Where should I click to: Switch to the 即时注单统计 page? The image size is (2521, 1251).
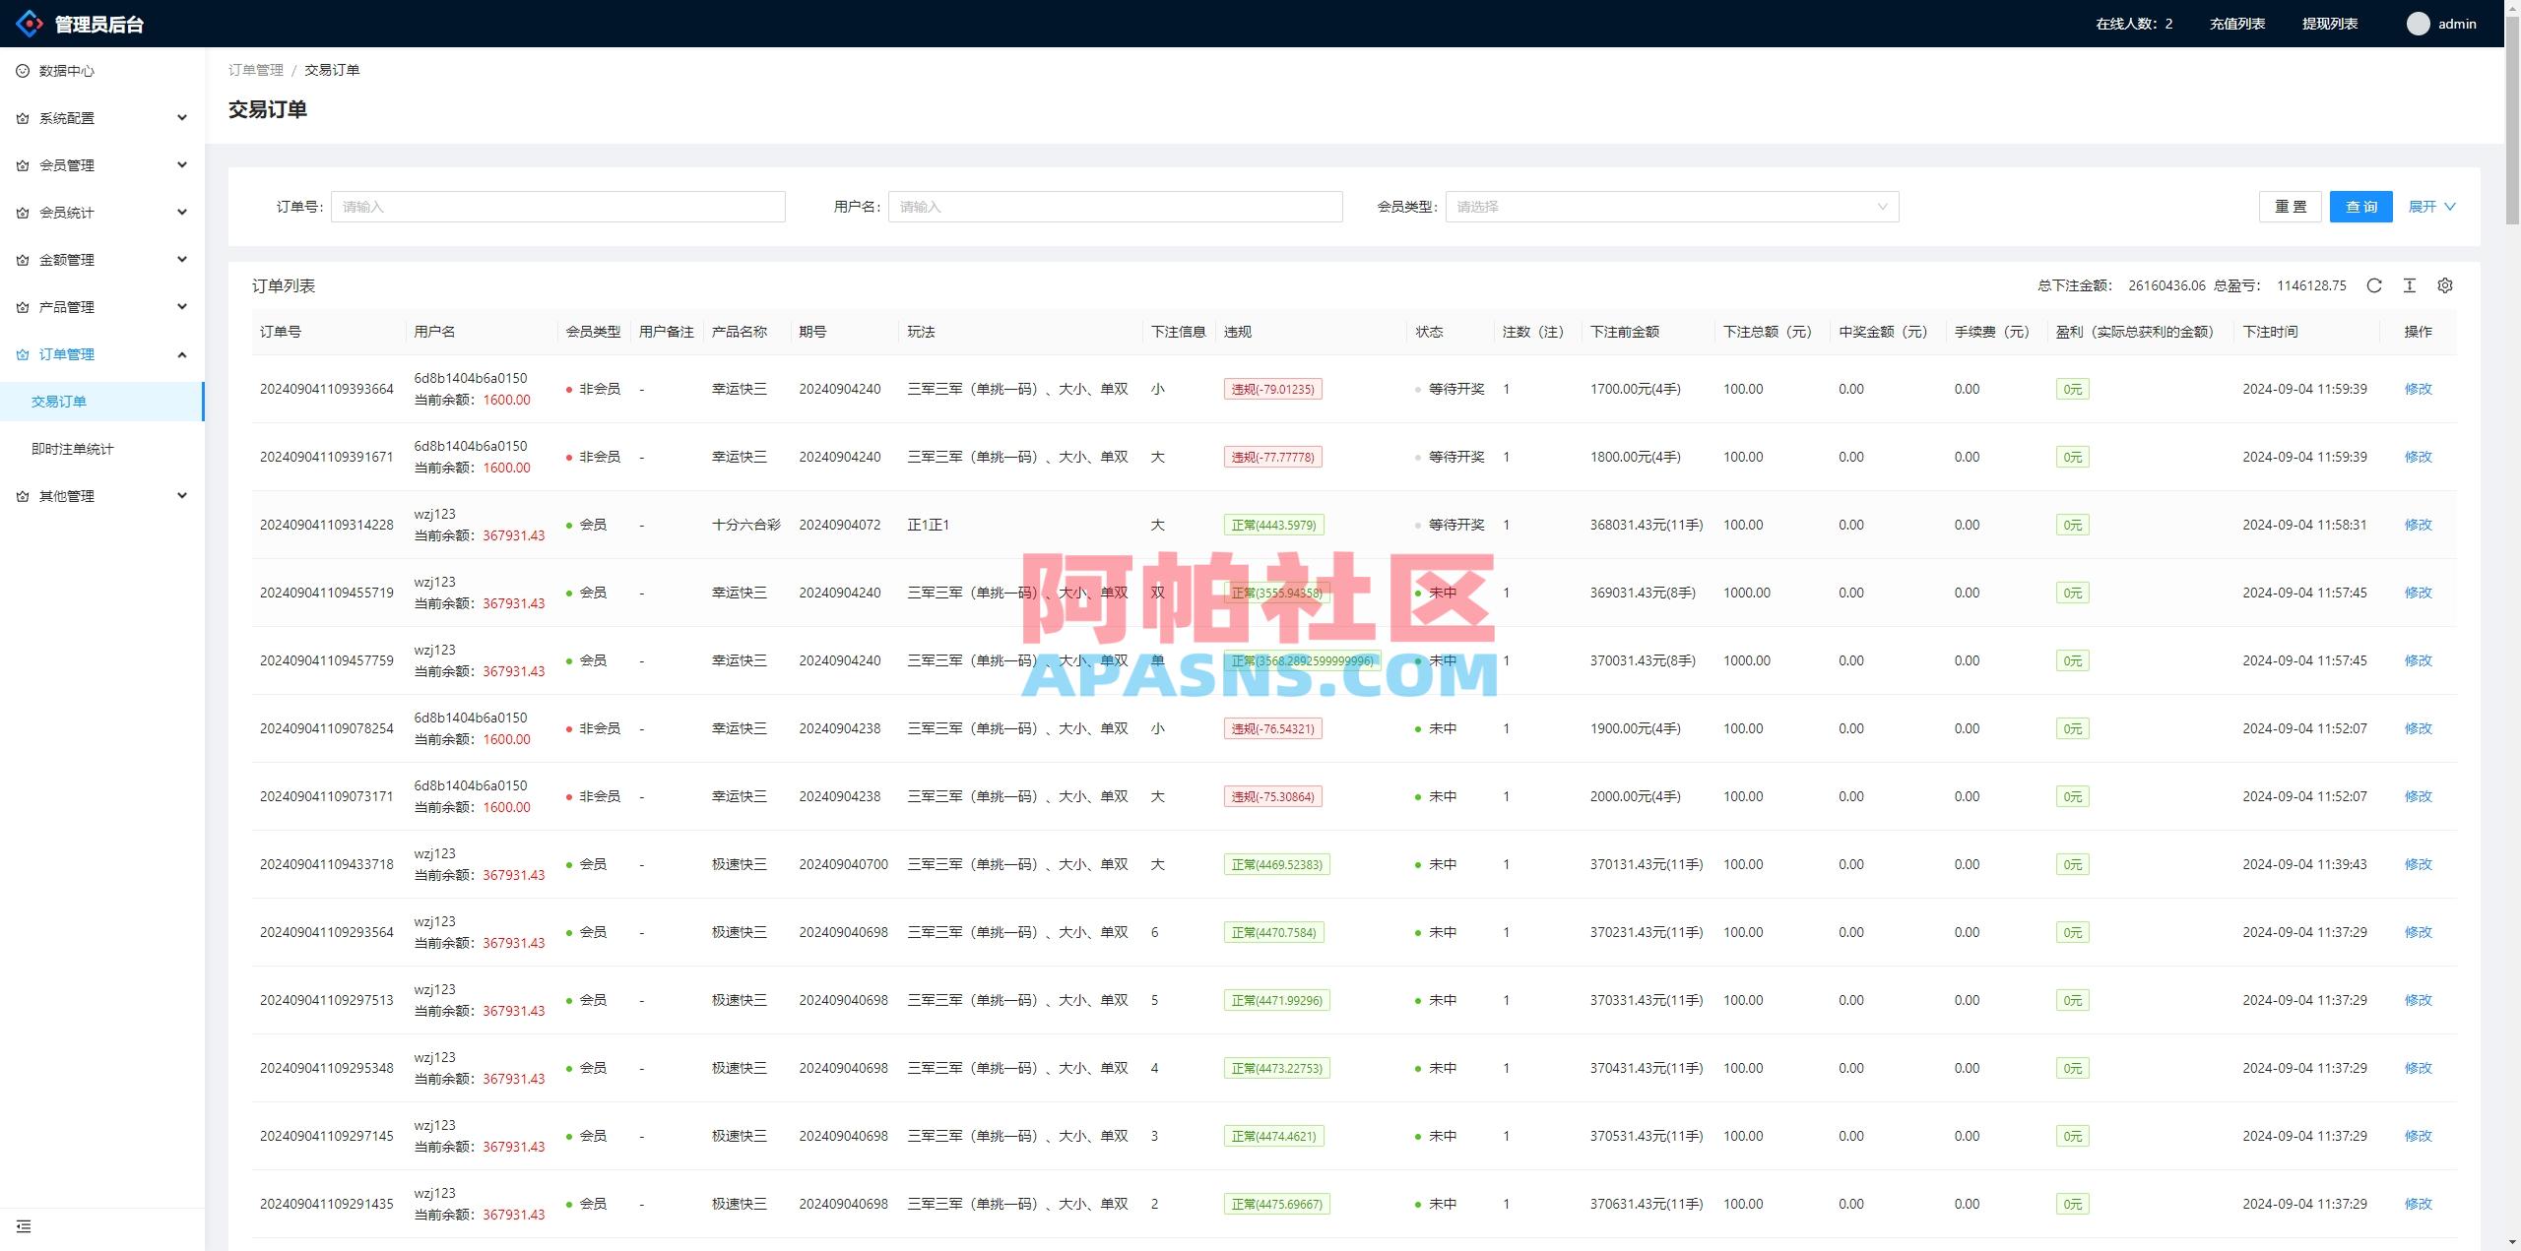[71, 448]
